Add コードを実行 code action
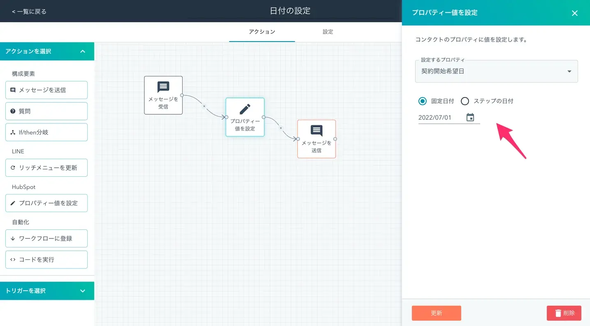 (x=46, y=259)
